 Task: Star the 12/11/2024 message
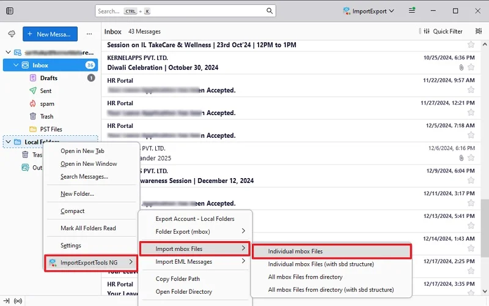pyautogui.click(x=471, y=203)
